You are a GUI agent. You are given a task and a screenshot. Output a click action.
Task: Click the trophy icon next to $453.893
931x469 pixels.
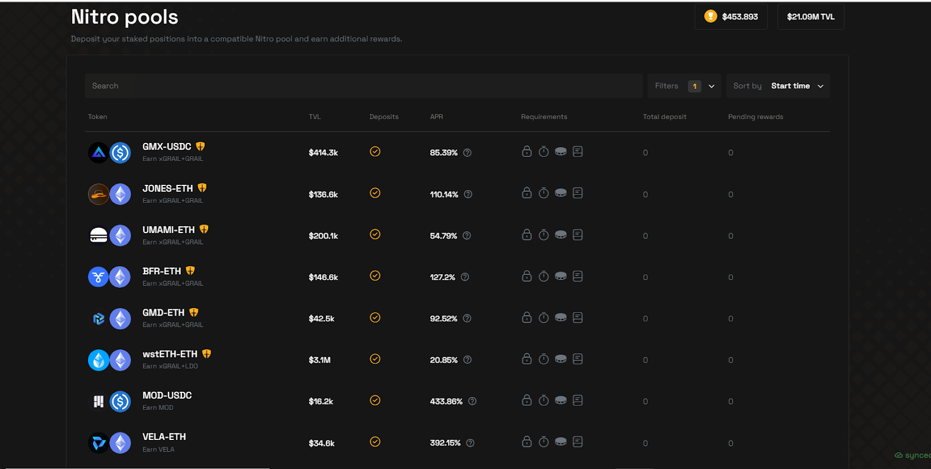point(710,16)
